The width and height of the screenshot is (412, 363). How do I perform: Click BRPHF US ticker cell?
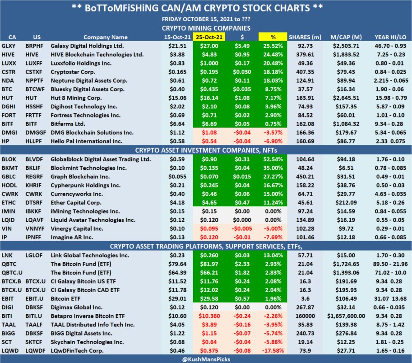click(x=34, y=46)
